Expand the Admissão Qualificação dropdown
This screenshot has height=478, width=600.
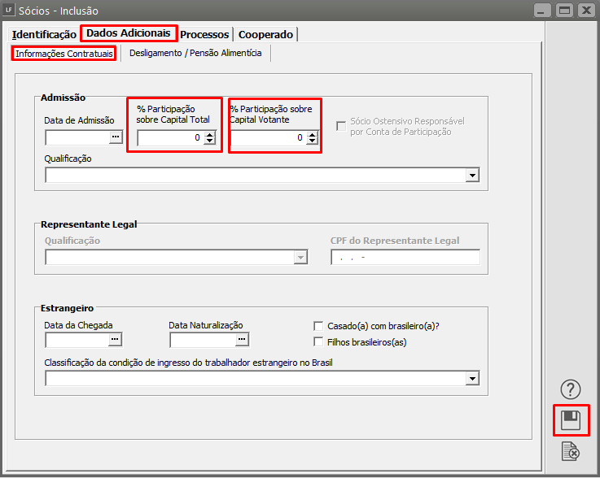point(472,176)
